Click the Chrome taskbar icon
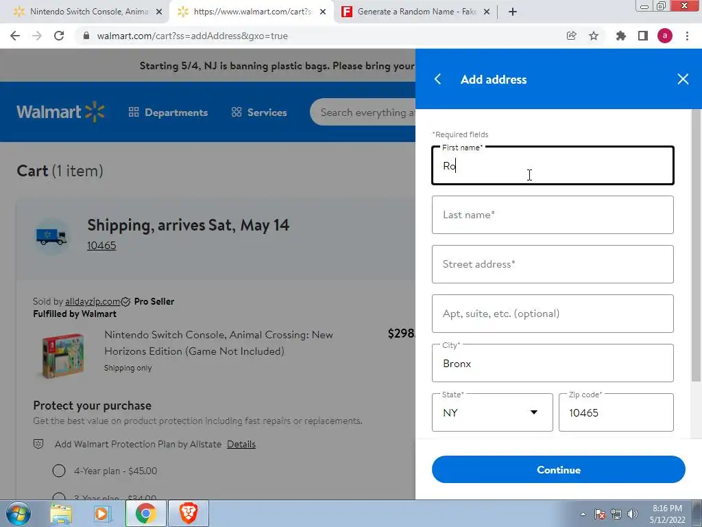Screen dimensions: 702x527 pos(145,513)
